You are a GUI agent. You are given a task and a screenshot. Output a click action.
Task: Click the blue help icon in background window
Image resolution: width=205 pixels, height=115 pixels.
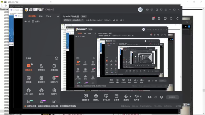tap(189, 27)
